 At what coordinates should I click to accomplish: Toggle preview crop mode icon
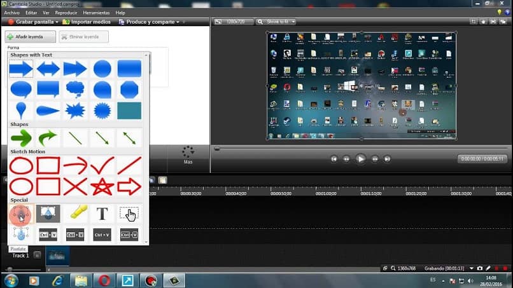click(474, 22)
